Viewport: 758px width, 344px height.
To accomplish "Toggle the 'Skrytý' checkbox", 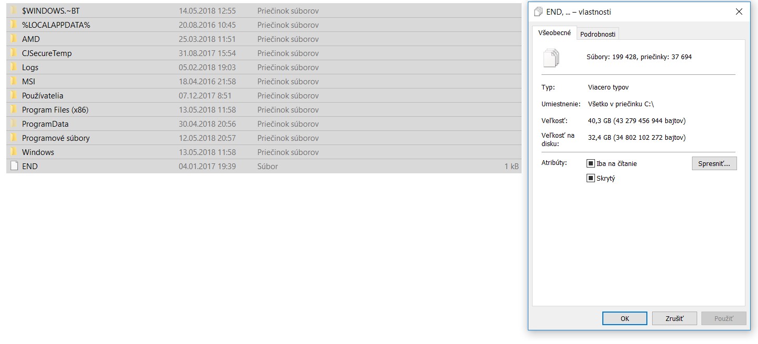I will tap(591, 179).
